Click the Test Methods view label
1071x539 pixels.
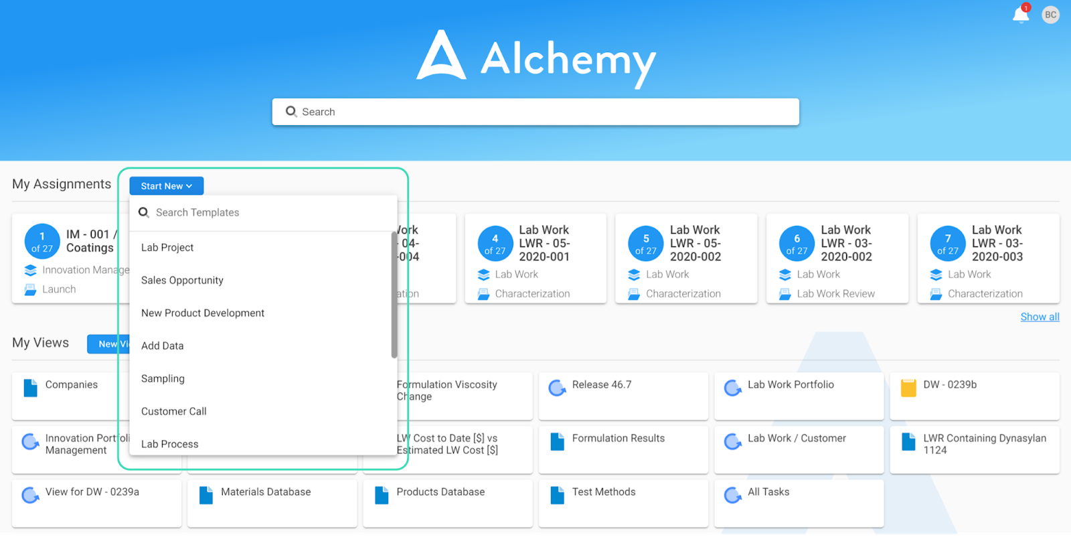[x=604, y=491]
